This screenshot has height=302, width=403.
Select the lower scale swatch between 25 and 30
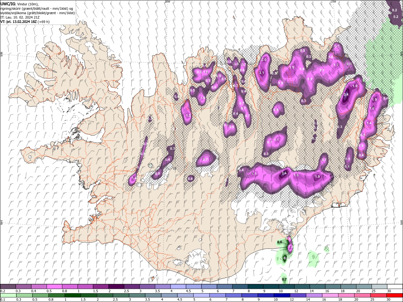(378, 295)
